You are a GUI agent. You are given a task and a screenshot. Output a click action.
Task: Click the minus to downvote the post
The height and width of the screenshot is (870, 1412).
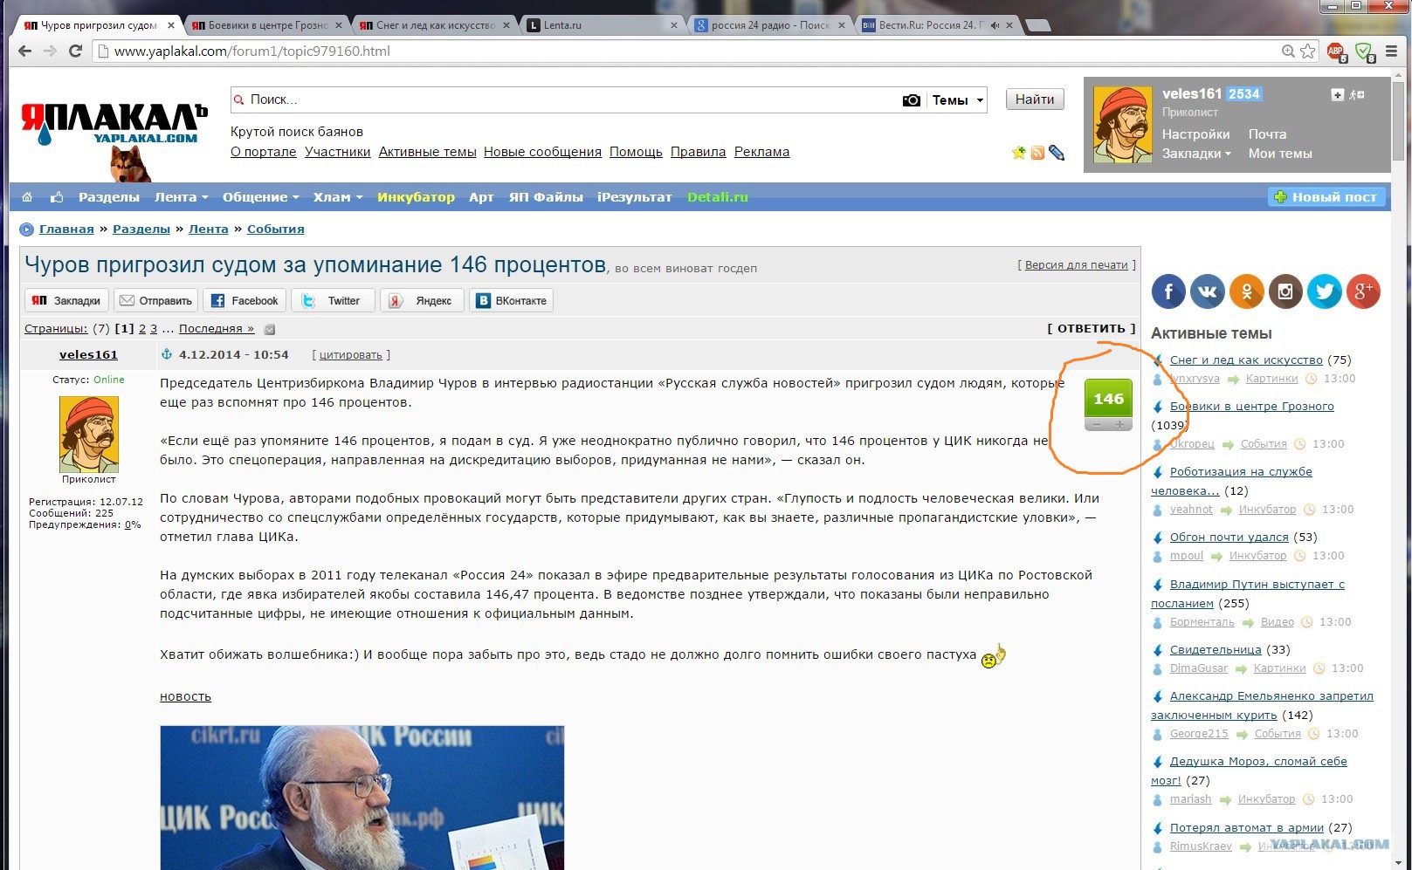click(1097, 425)
